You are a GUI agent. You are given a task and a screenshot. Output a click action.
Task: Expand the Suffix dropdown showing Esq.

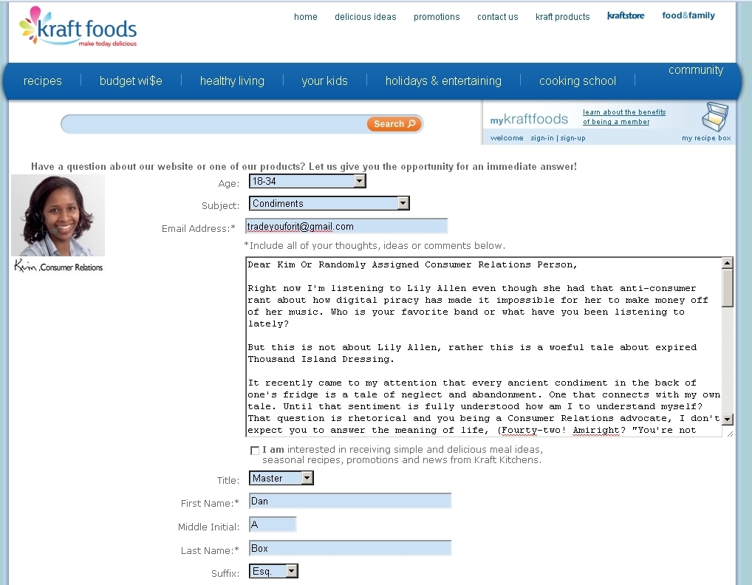[x=273, y=571]
